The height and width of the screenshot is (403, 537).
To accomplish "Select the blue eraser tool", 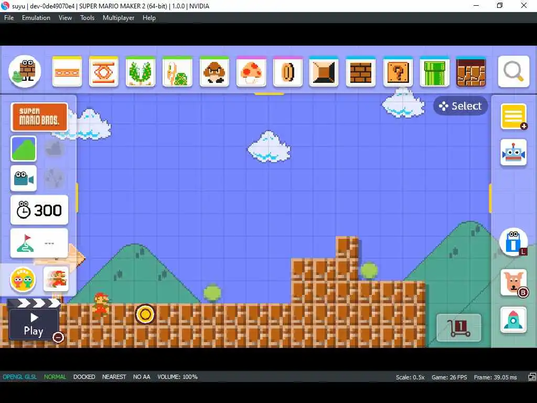I will pyautogui.click(x=513, y=242).
